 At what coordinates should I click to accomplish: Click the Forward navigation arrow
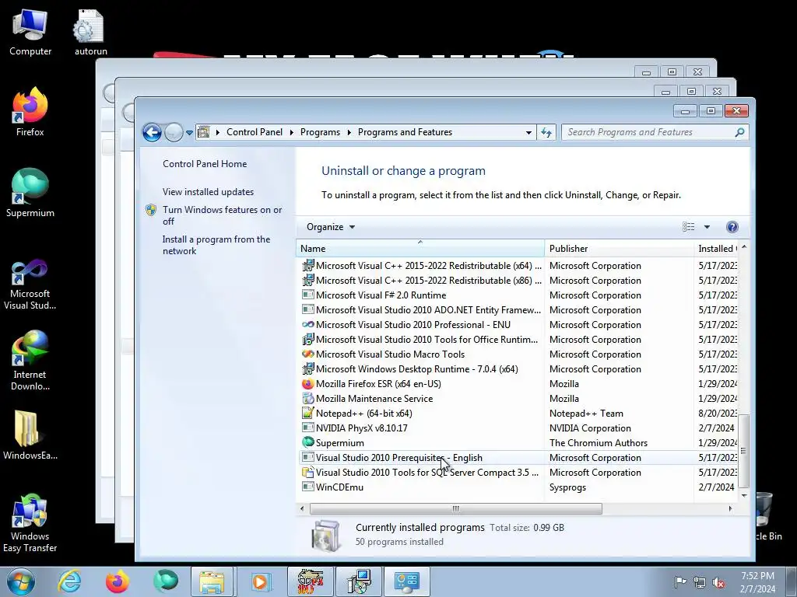(174, 132)
